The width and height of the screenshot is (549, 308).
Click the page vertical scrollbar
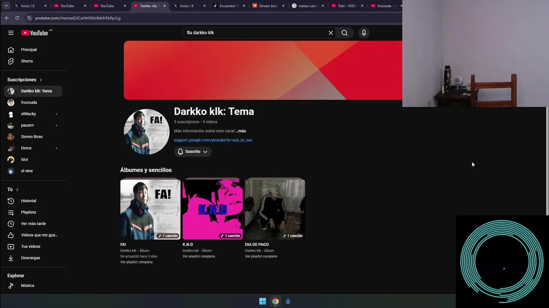tap(547, 161)
